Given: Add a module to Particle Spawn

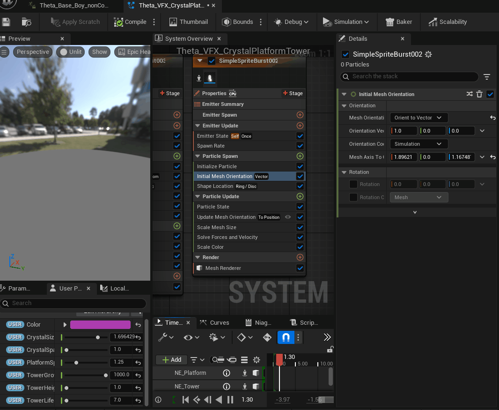Looking at the screenshot, I should coord(300,156).
